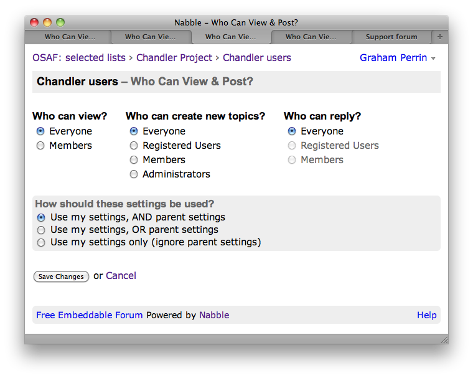Switch to the Support forum tab

click(391, 37)
